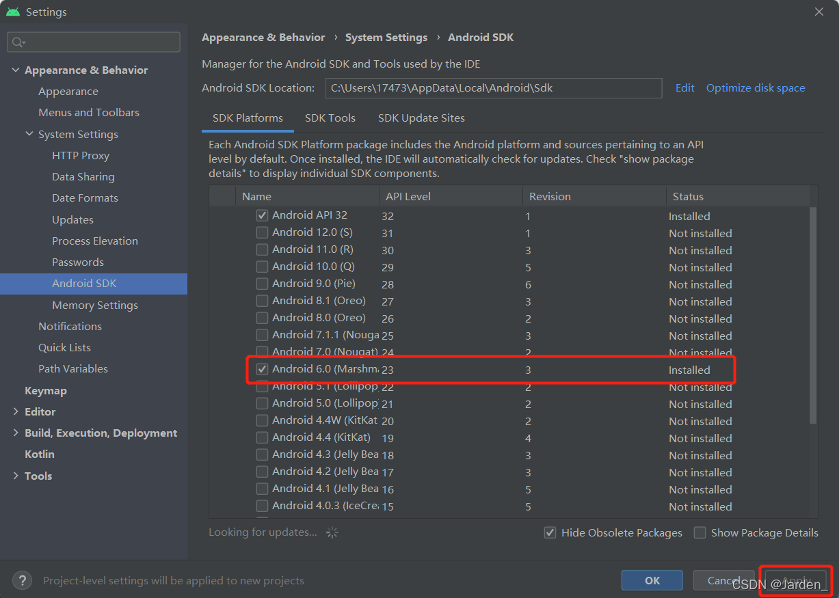Screen dimensions: 839x598
Task: Click the Edit link for SDK location
Action: click(x=684, y=87)
